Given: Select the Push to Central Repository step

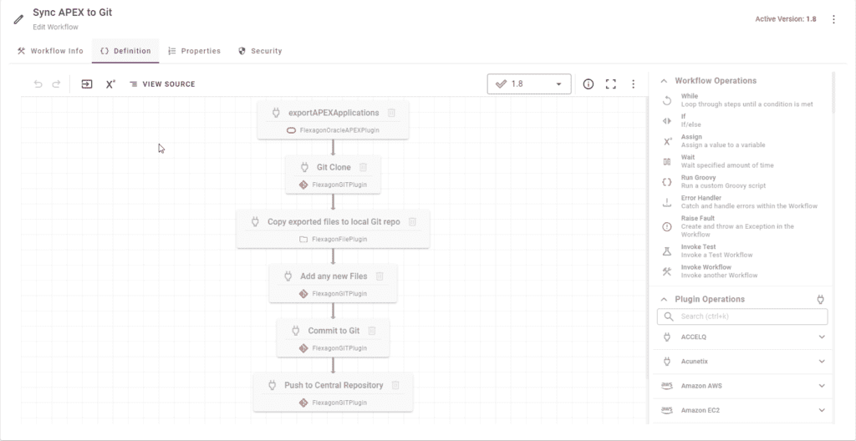Looking at the screenshot, I should coord(333,393).
